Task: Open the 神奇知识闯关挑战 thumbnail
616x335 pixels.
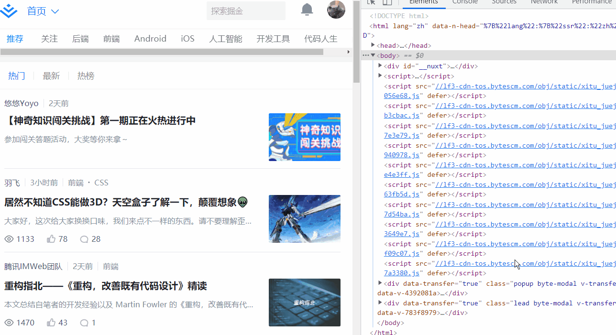Action: tap(305, 137)
